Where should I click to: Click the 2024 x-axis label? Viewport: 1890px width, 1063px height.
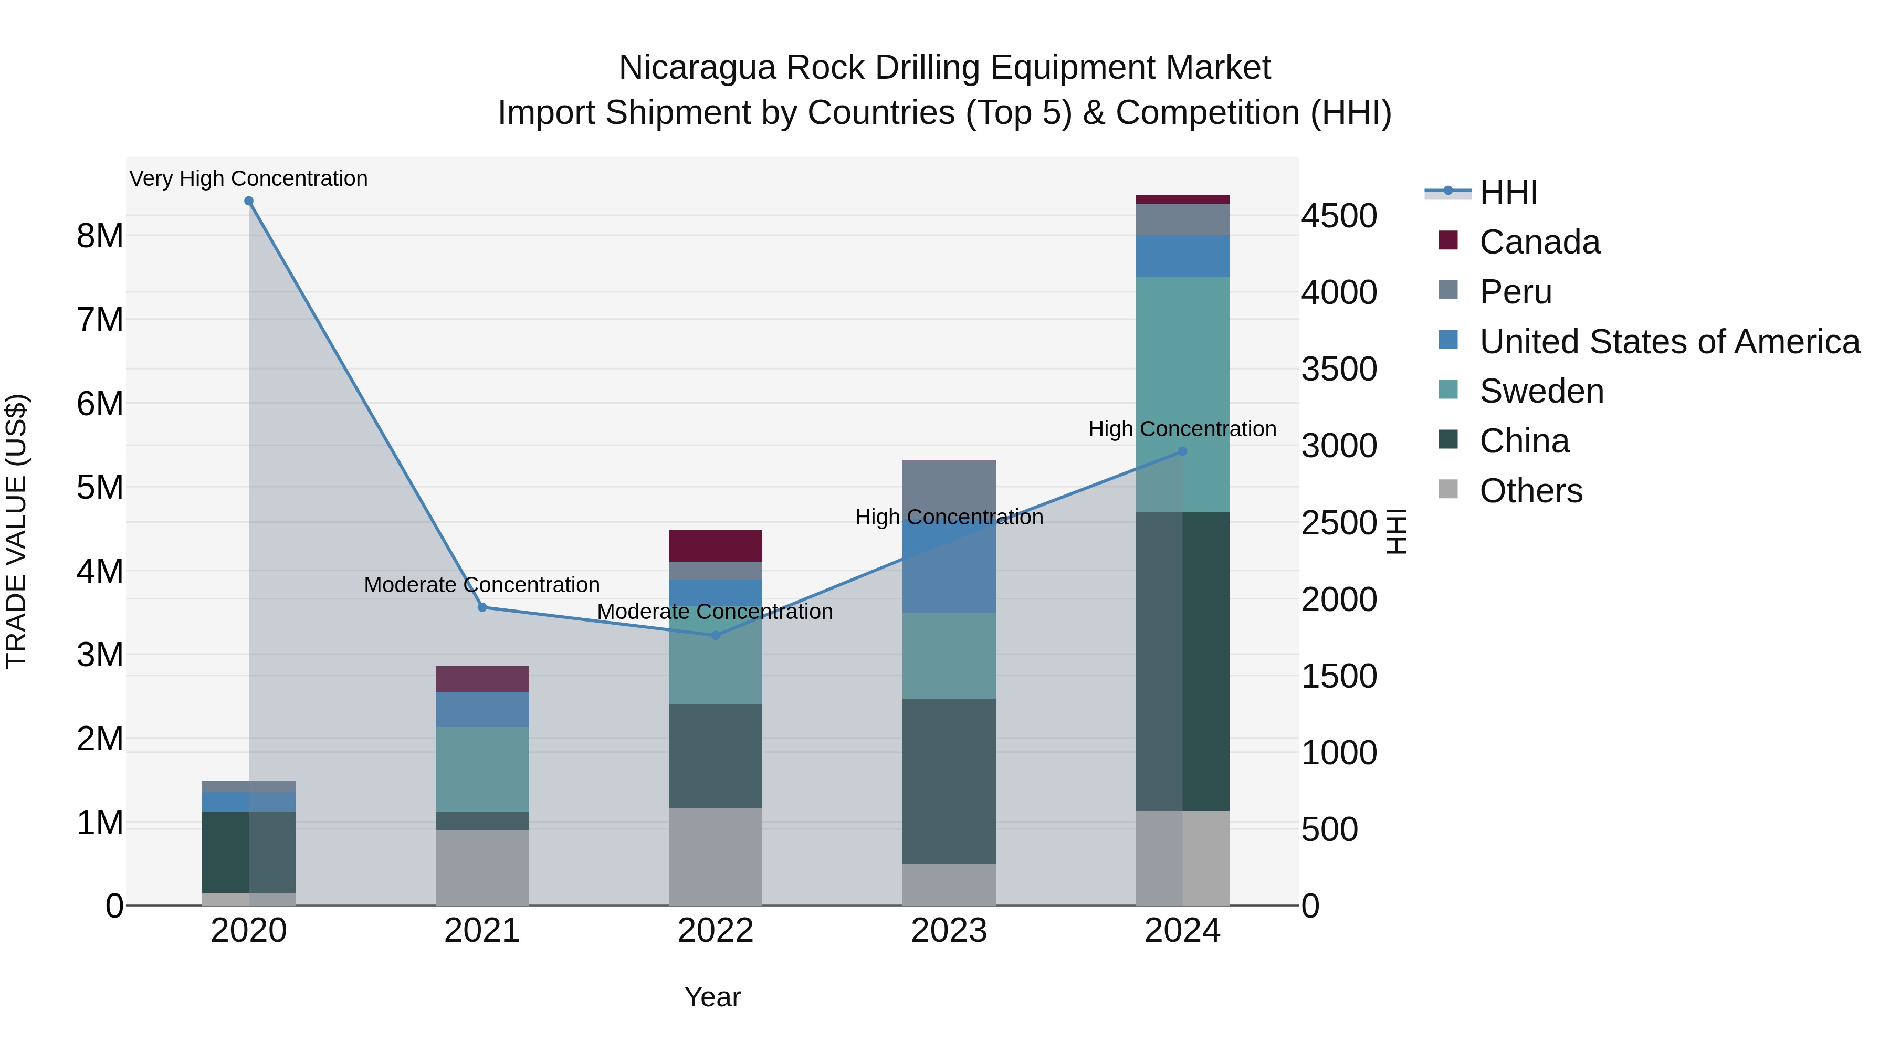1182,931
